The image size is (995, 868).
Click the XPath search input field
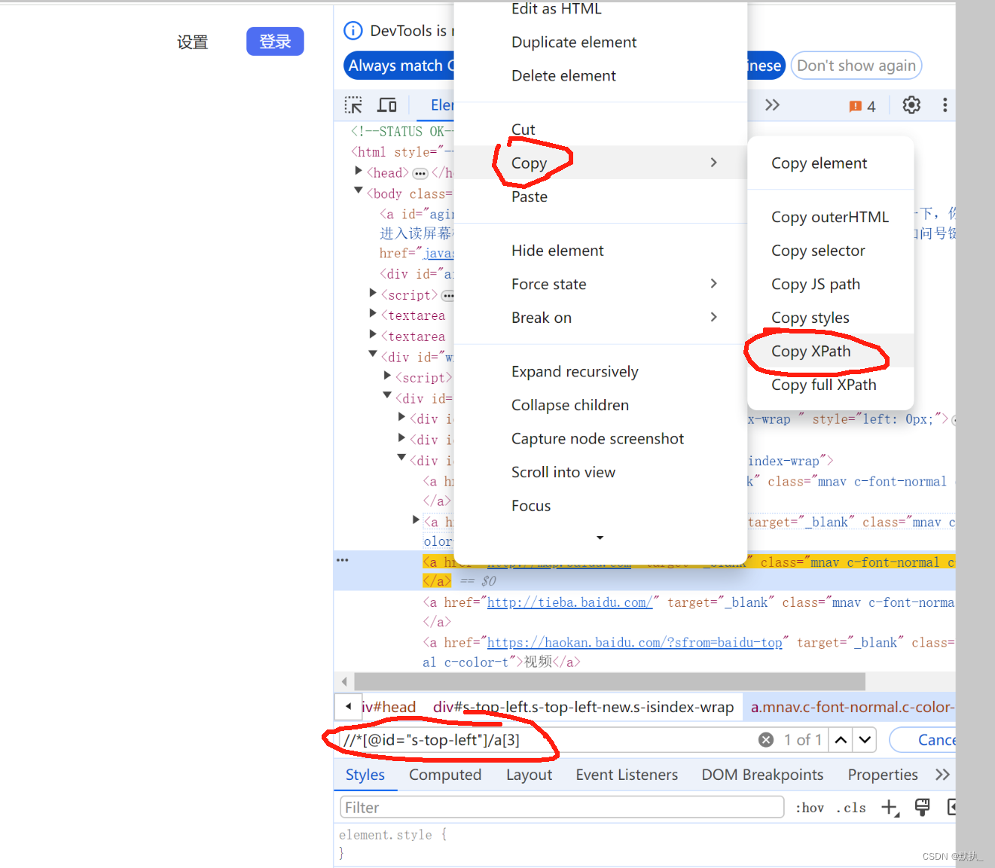click(546, 740)
